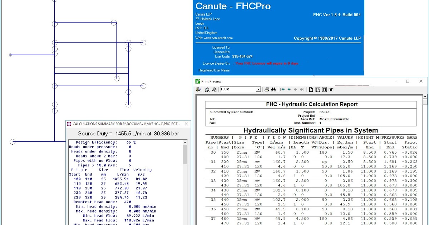Click the red licence expiry warning text
The width and height of the screenshot is (429, 225).
(266, 63)
